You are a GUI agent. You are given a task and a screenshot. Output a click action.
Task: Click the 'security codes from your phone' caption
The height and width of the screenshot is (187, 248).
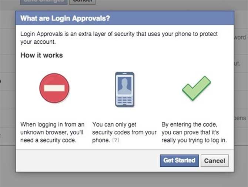pos(124,133)
